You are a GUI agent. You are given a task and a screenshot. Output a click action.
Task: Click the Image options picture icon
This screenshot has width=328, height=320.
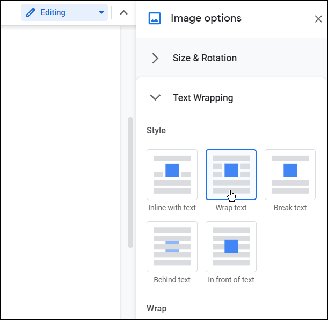pos(155,18)
